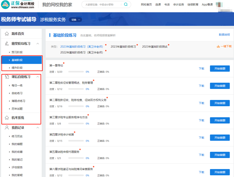Click the 我的记录 person icon

tap(7, 128)
